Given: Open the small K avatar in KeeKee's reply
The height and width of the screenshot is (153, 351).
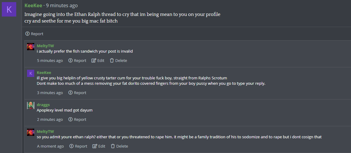Looking at the screenshot, I should pos(31,73).
